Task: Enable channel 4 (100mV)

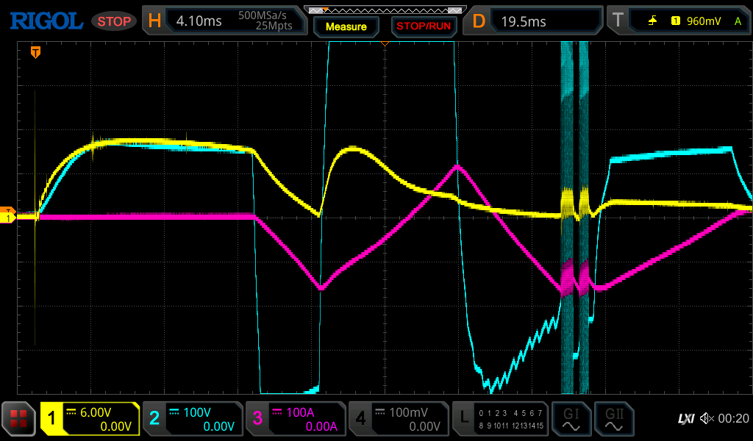Action: coord(398,419)
